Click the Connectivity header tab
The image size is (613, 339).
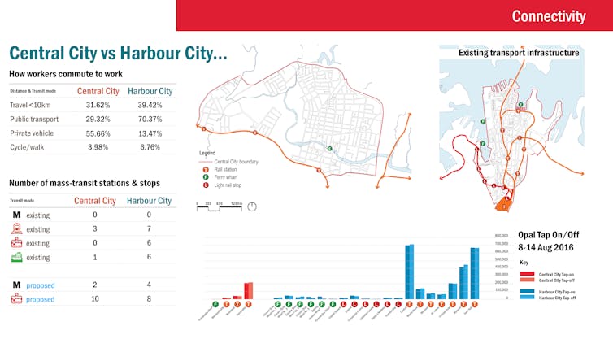548,16
